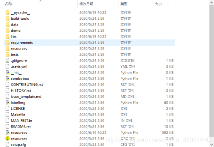The width and height of the screenshot is (214, 147).
Task: Select the README.rst file name
Action: (21, 126)
